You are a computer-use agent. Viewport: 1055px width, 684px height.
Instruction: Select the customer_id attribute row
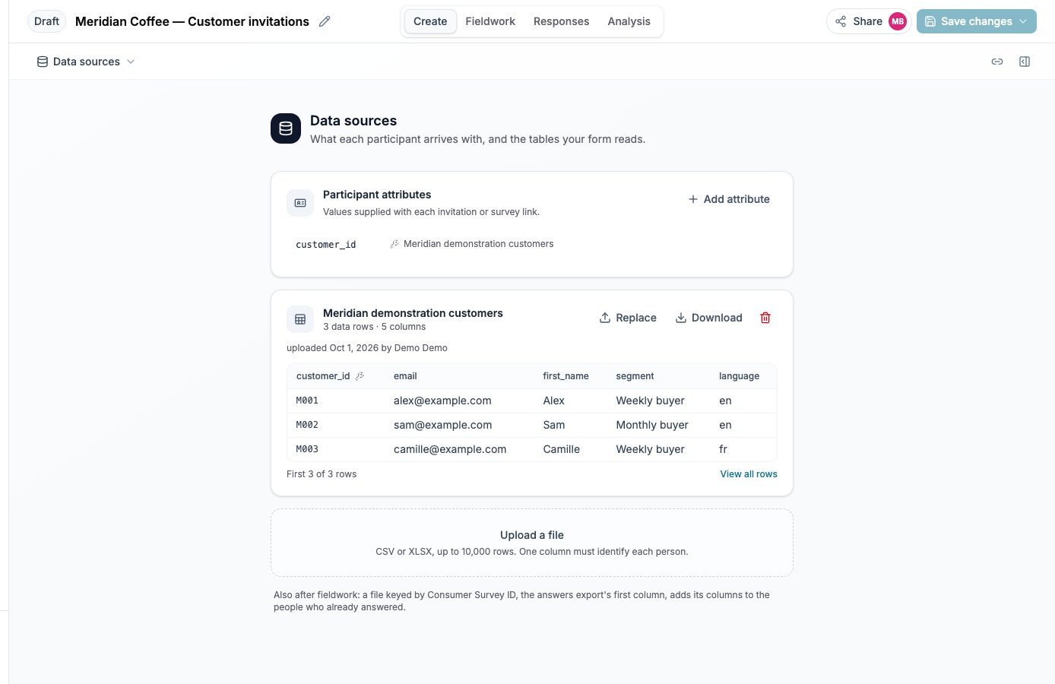(x=532, y=244)
